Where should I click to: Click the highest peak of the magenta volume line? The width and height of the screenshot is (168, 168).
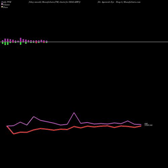point(74,113)
